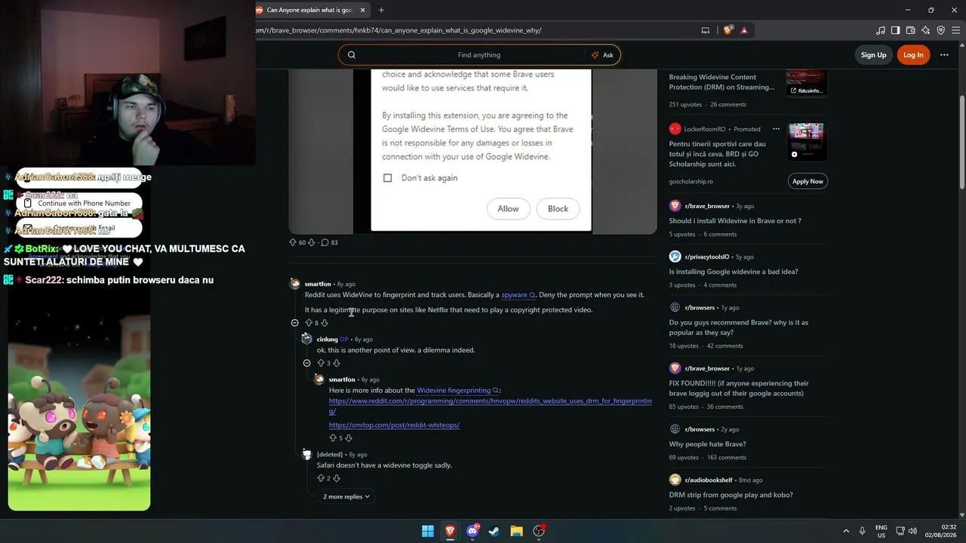Screen dimensions: 966x543
Task: Open the Leo AI sparkle icon
Action: point(926,30)
